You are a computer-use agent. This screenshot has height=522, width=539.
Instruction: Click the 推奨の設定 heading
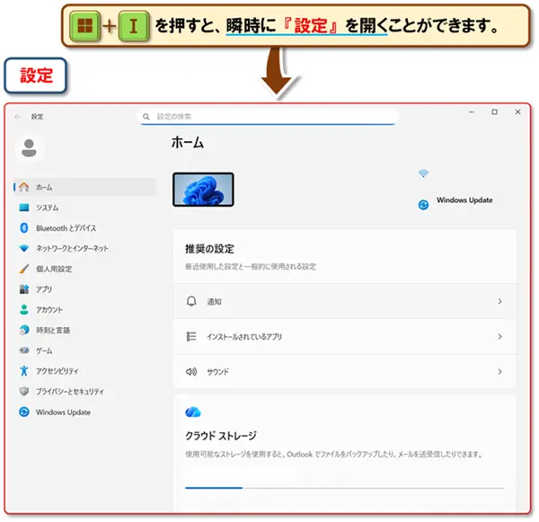coord(209,249)
